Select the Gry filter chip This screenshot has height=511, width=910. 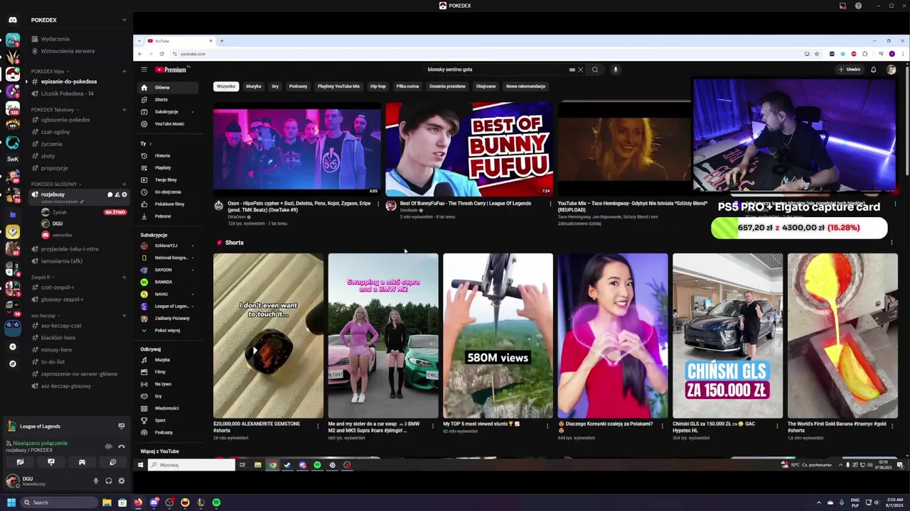point(275,86)
